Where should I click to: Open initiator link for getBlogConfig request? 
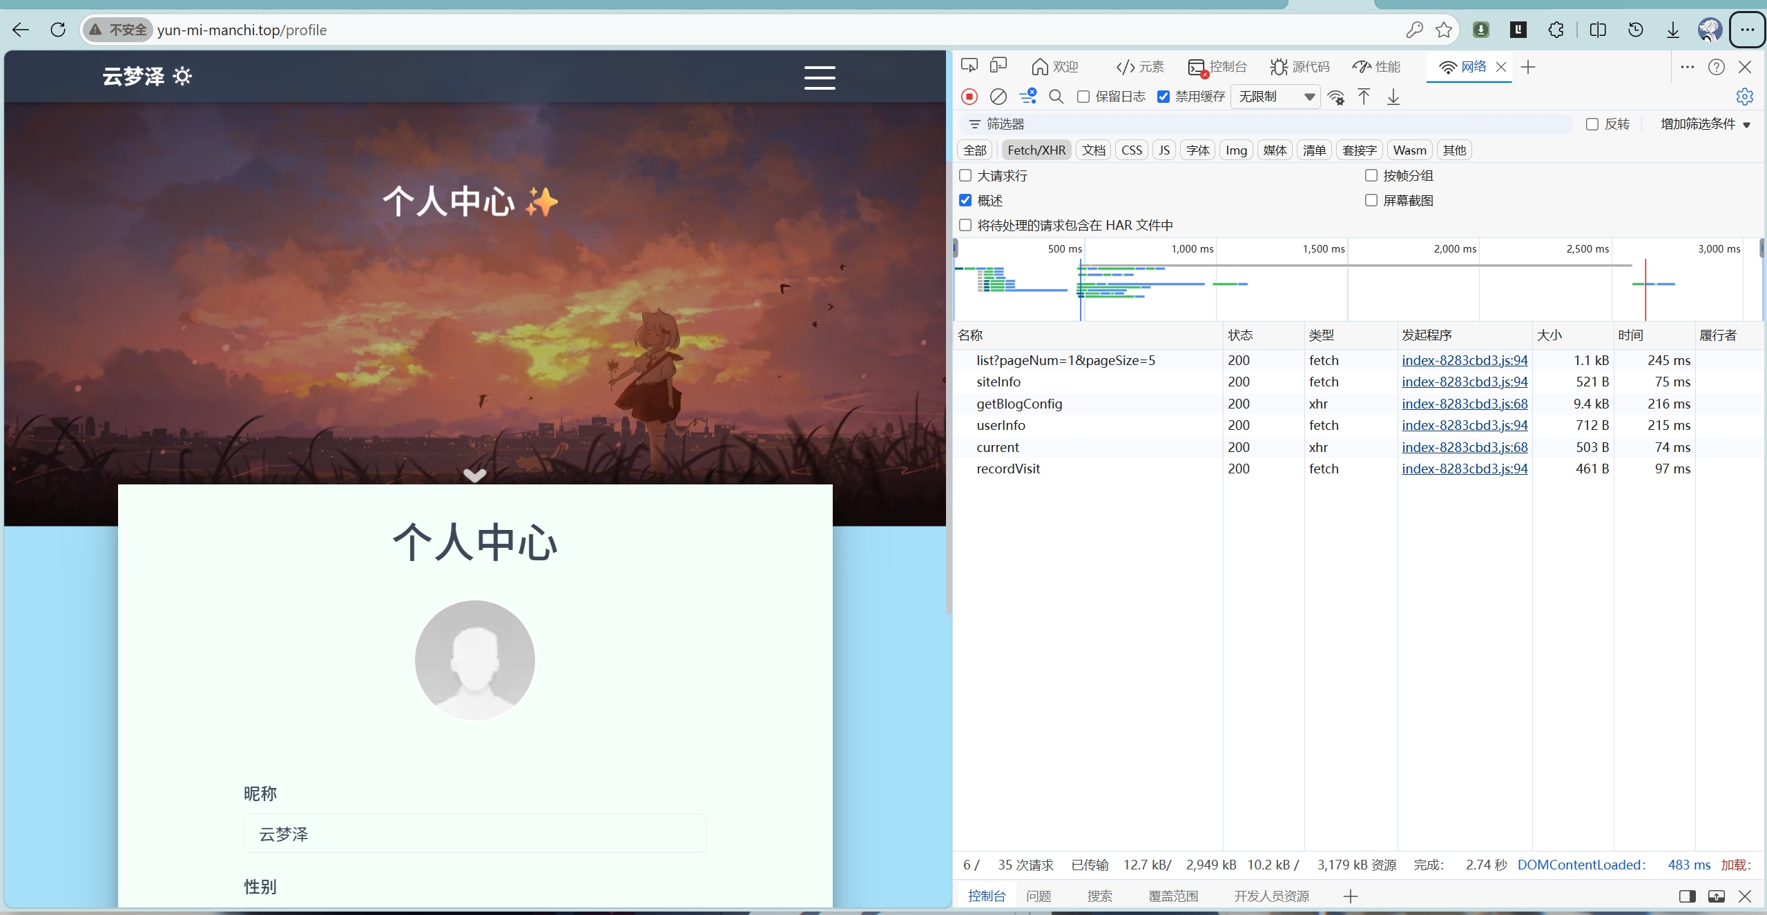[x=1465, y=404]
